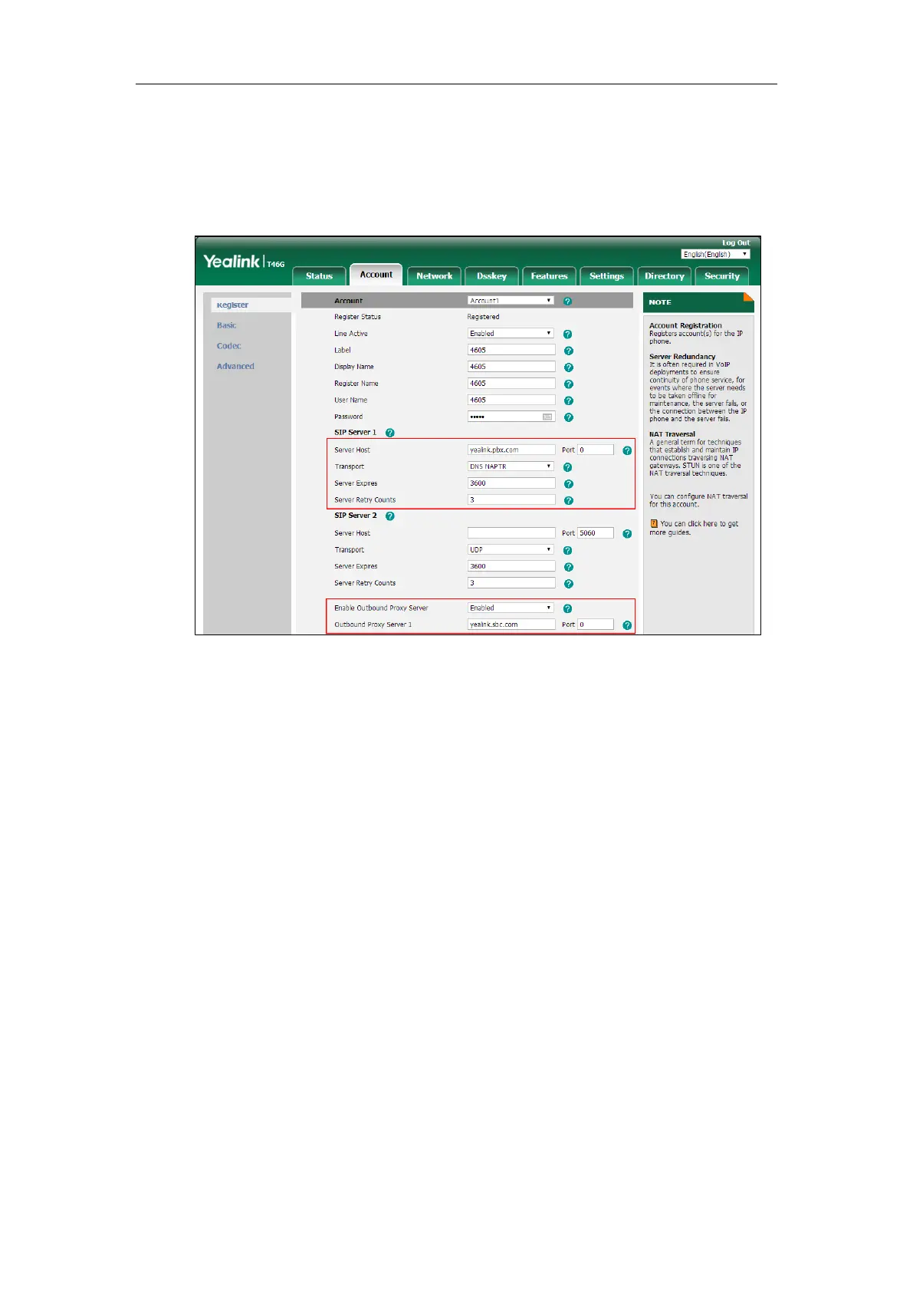Screen dimensions: 913x1292
Task: Open Basic in the sidebar
Action: [226, 325]
